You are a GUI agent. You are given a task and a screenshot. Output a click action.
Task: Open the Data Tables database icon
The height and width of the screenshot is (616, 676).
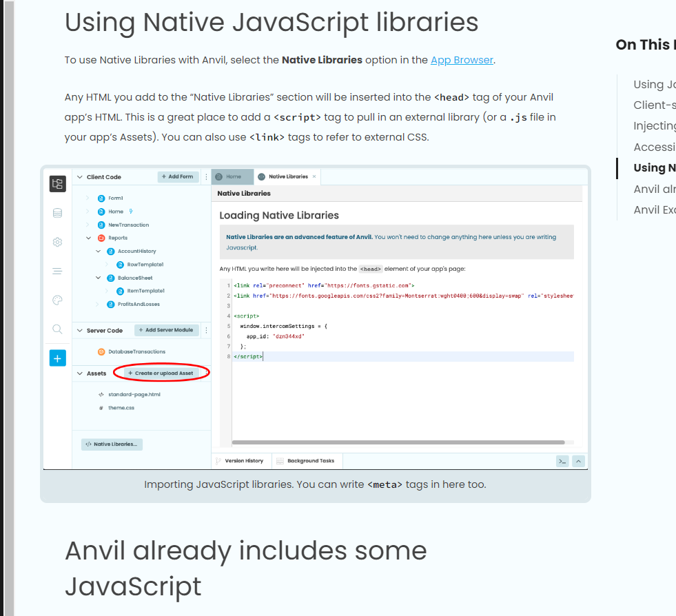tap(57, 213)
